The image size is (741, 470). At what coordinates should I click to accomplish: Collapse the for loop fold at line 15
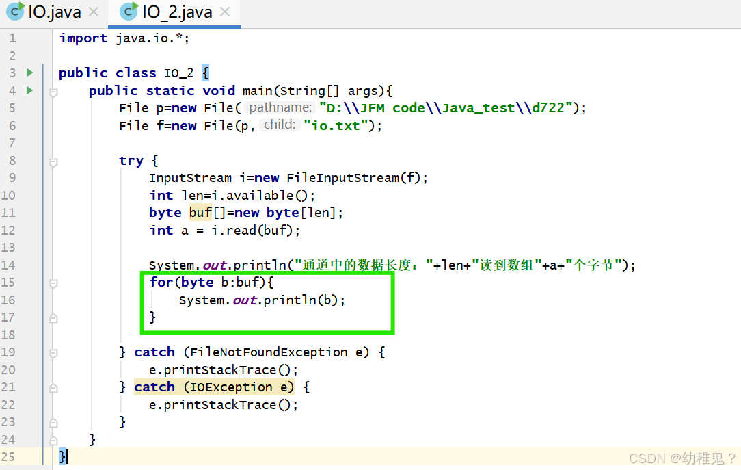53,284
